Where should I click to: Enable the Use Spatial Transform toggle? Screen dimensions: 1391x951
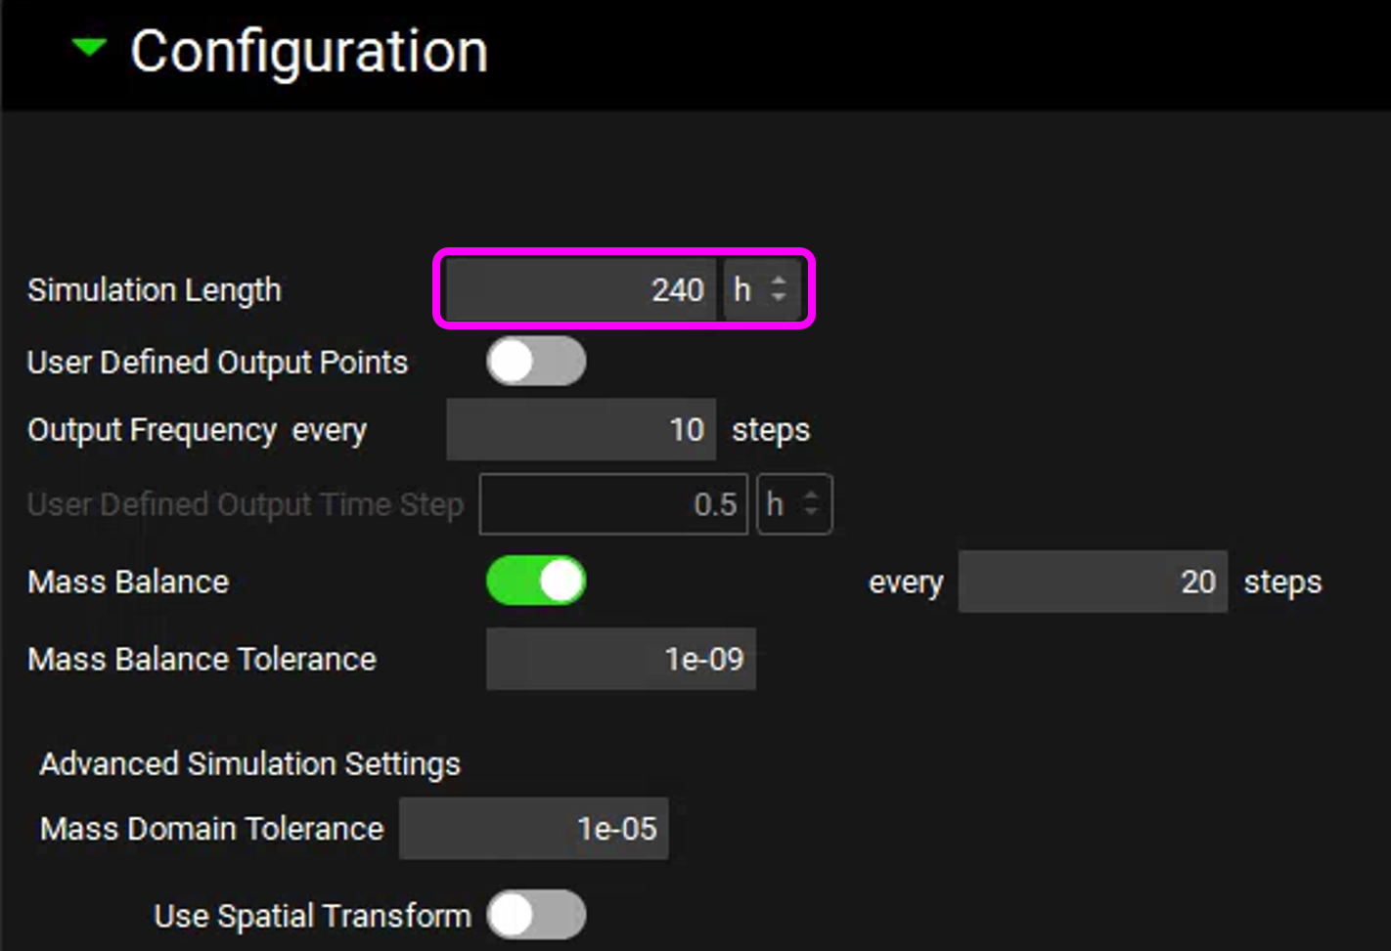tap(536, 916)
